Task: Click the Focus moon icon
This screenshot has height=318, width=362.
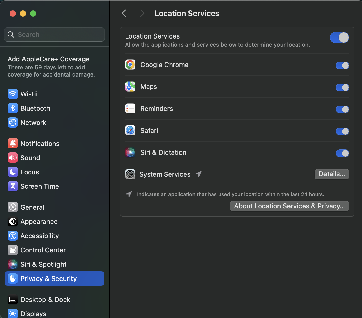Action: pyautogui.click(x=13, y=172)
